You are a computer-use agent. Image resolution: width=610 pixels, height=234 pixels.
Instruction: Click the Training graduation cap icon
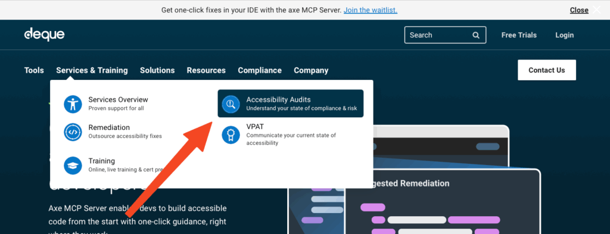tap(73, 166)
